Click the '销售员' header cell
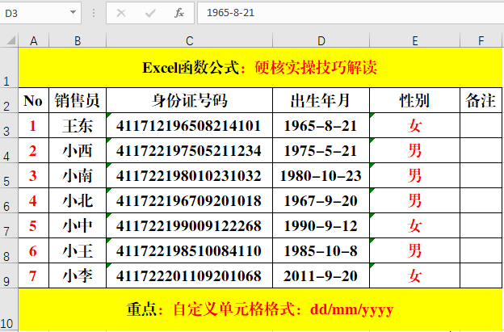This screenshot has height=332, width=504. [78, 100]
